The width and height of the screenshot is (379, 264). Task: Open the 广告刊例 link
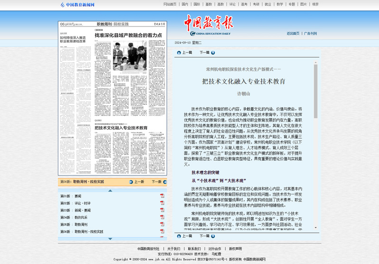310,34
